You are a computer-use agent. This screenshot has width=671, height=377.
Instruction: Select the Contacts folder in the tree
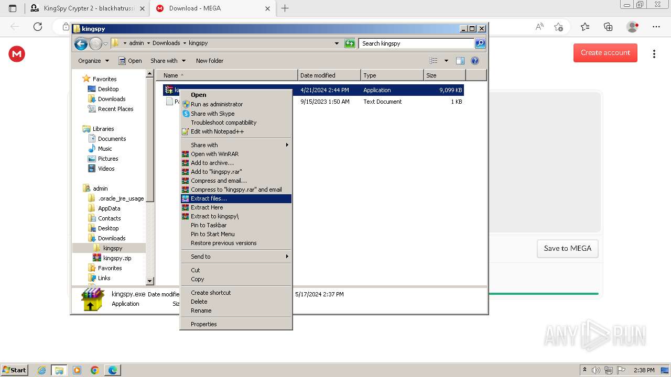tap(104, 218)
